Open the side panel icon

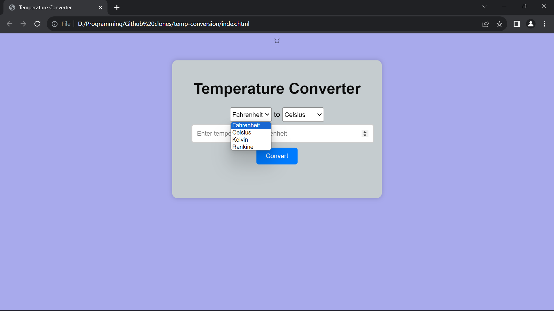click(x=516, y=24)
